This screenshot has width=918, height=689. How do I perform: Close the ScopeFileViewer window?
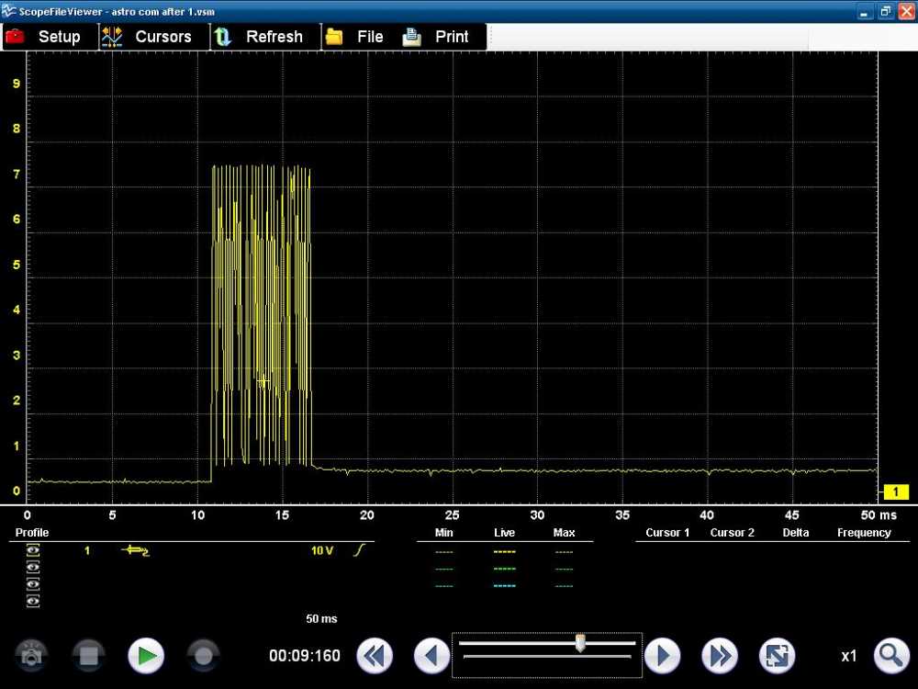click(x=906, y=12)
